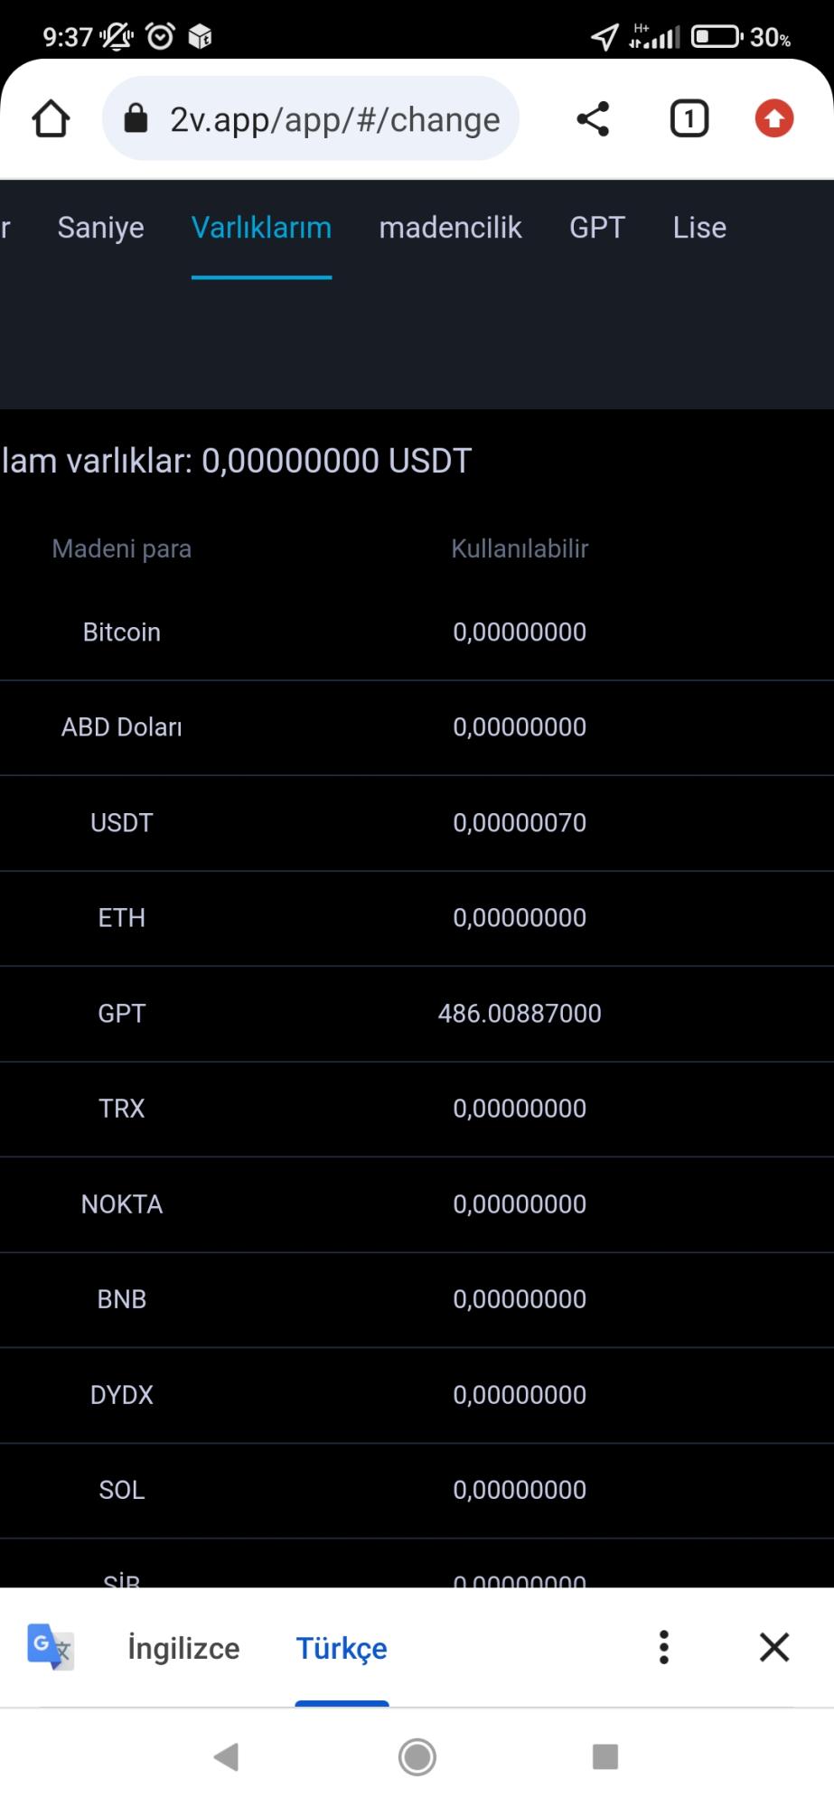Open the madencilik tab
This screenshot has height=1807, width=834.
450,228
